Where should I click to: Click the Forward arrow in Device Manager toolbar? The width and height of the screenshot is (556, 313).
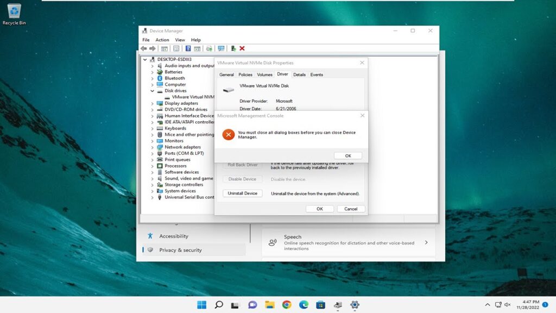[x=153, y=48]
